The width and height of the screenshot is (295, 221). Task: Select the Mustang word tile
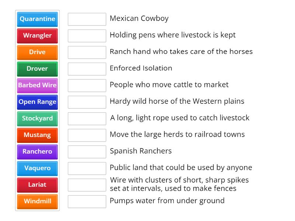(37, 135)
